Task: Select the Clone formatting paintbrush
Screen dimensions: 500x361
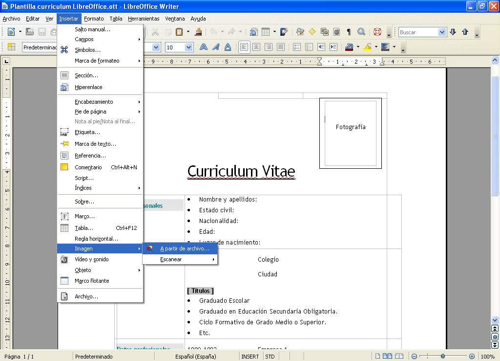Action: click(198, 32)
